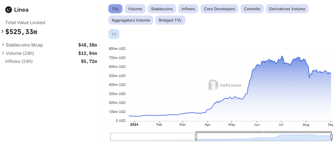Toggle the TVL chart metric
333x144 pixels.
point(115,9)
